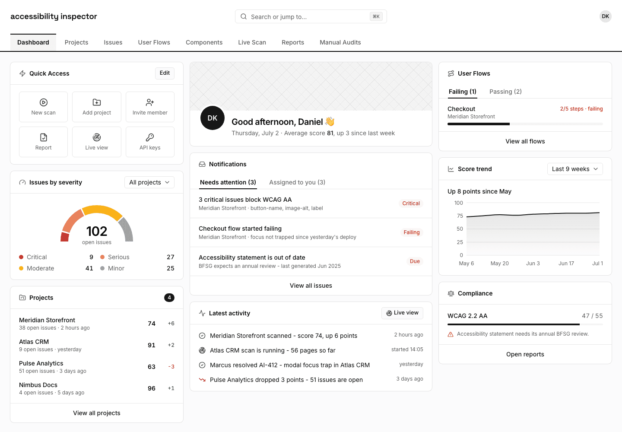The height and width of the screenshot is (432, 622).
Task: Click the Checkout flow step progress bar
Action: pos(525,124)
